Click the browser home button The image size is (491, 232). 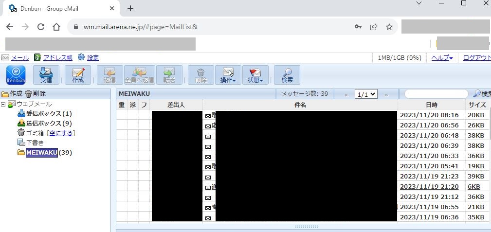pos(56,27)
